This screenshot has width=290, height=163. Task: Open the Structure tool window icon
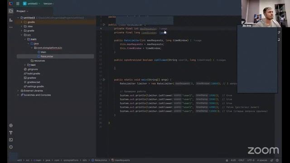11,20
